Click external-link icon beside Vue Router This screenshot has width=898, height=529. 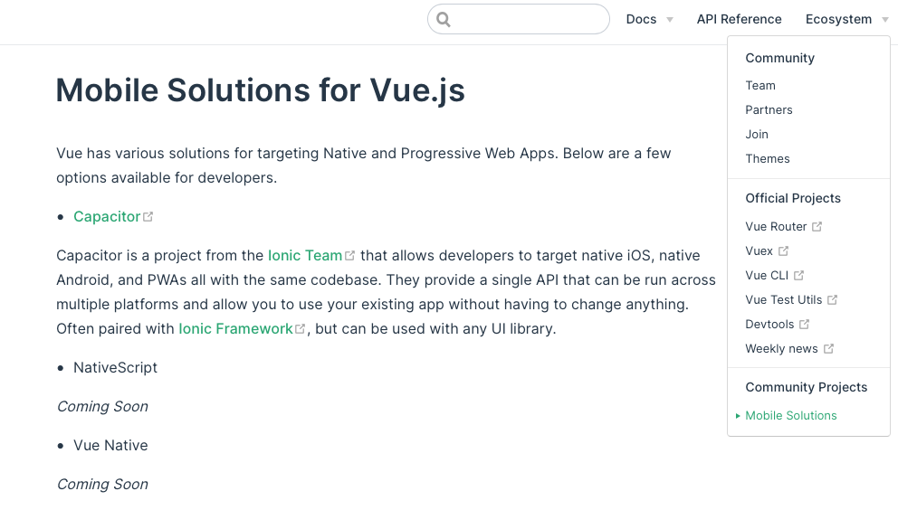(817, 226)
